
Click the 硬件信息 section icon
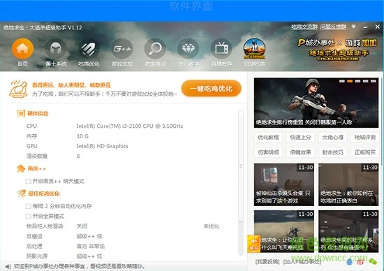click(x=20, y=113)
